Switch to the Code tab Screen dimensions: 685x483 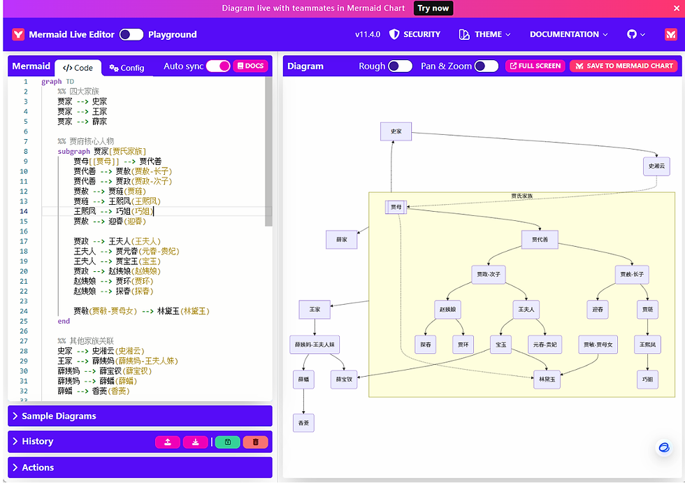[x=78, y=68]
